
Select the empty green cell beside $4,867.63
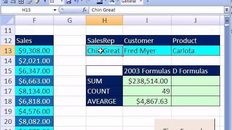(195, 101)
